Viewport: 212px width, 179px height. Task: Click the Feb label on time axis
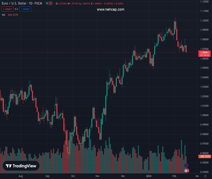click(x=174, y=176)
